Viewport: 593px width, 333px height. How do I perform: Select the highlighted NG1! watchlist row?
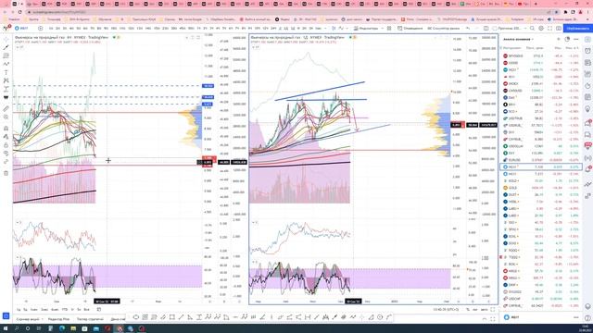click(541, 166)
